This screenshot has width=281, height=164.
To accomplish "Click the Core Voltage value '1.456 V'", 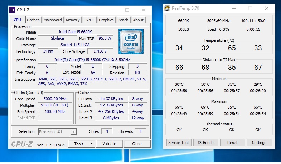I will pos(100,51).
